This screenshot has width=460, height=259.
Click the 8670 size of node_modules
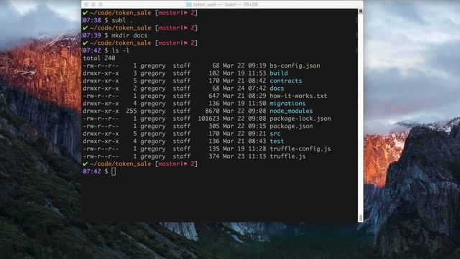coord(212,111)
